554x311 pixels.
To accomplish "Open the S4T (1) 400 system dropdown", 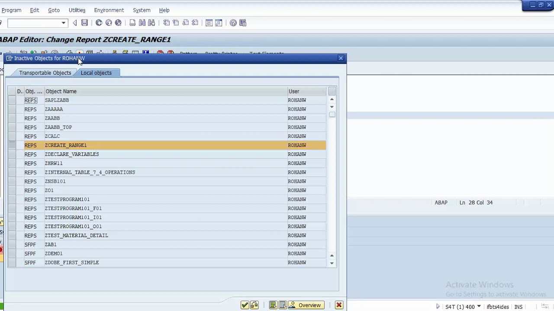I will (479, 307).
